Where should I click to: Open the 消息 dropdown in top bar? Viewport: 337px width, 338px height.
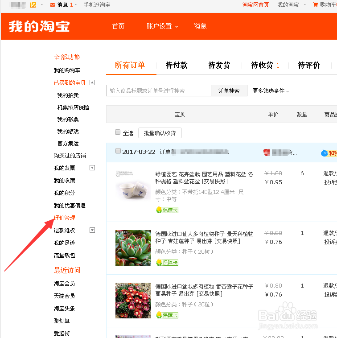pos(66,5)
